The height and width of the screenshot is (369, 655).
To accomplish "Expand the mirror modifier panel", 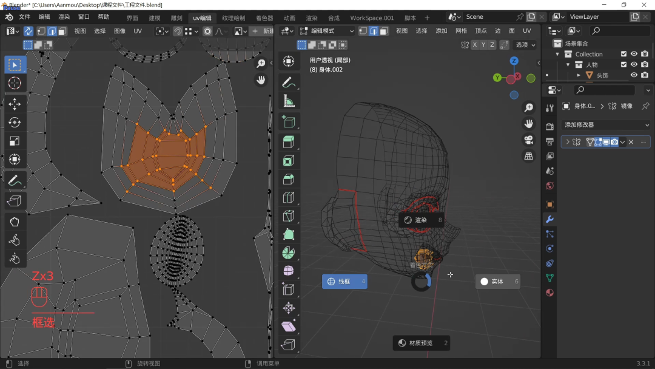I will [x=567, y=142].
